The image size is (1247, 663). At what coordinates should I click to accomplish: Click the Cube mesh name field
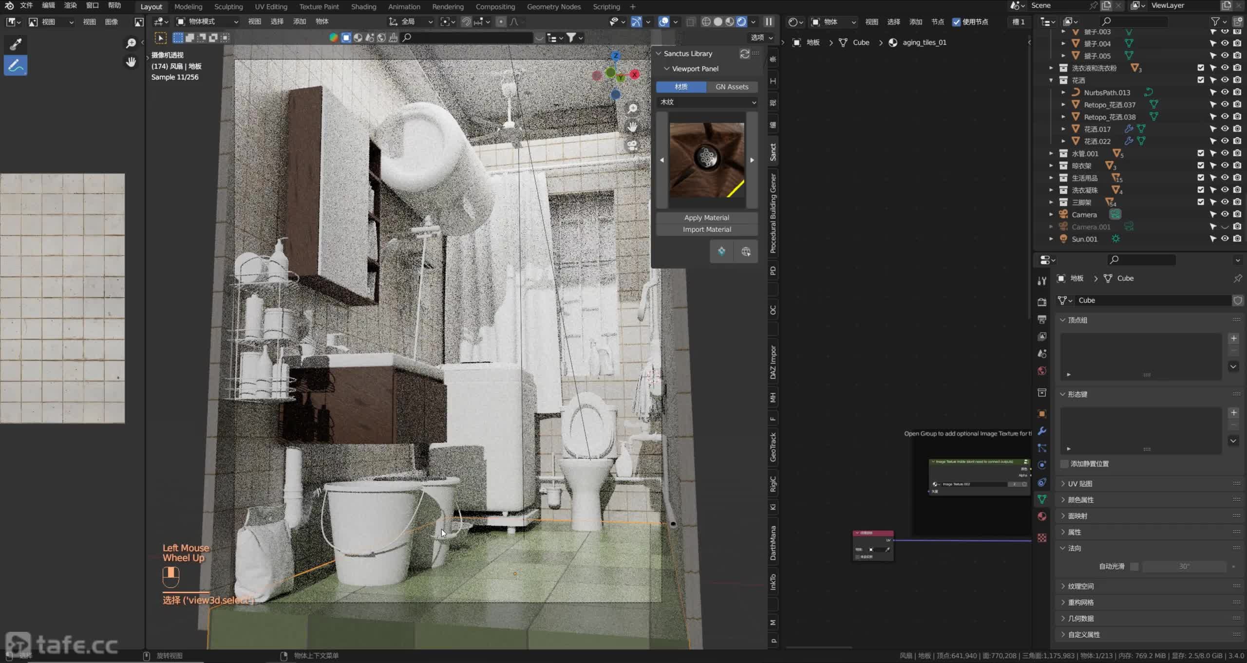tap(1153, 300)
